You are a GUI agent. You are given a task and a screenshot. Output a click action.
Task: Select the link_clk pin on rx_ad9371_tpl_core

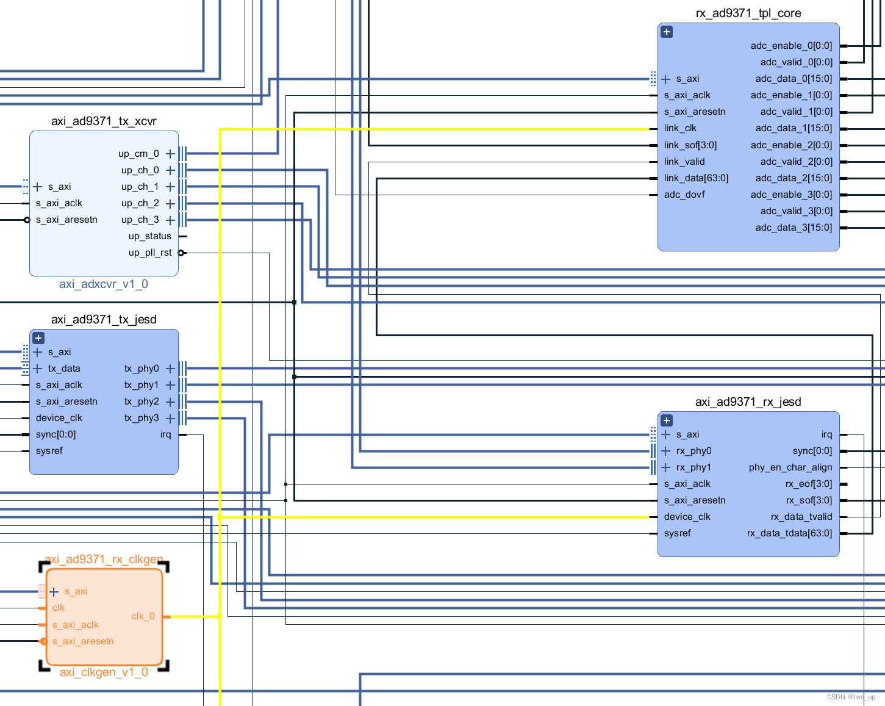pyautogui.click(x=680, y=128)
